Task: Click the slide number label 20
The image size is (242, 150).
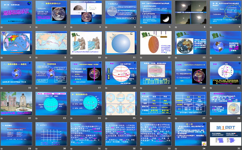Action: coord(204,88)
